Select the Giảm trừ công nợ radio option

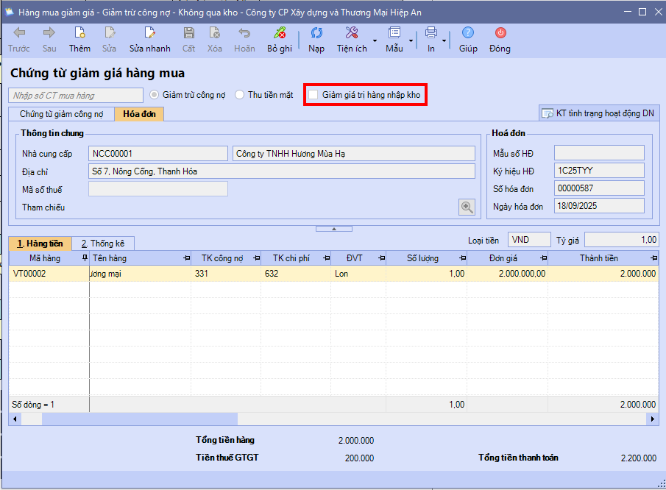[155, 95]
